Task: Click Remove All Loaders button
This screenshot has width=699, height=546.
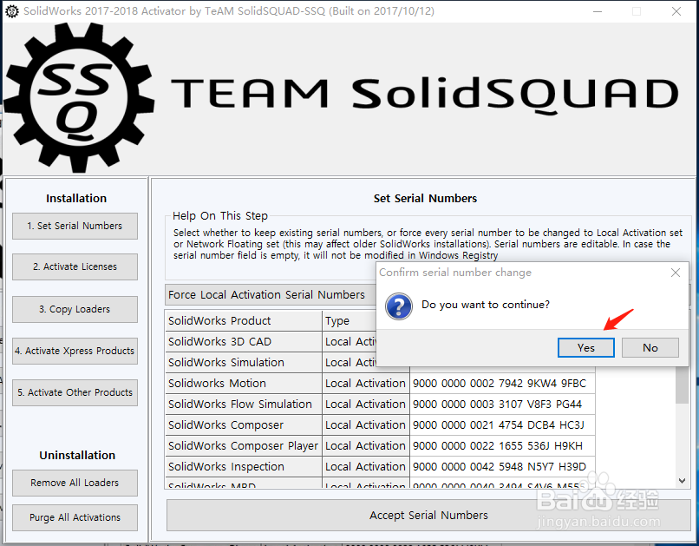Action: point(75,483)
